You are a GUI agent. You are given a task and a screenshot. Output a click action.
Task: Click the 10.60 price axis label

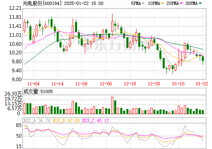15,44
